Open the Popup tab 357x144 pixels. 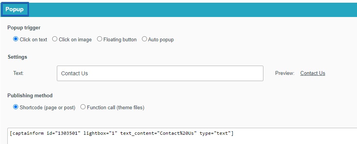tap(15, 9)
